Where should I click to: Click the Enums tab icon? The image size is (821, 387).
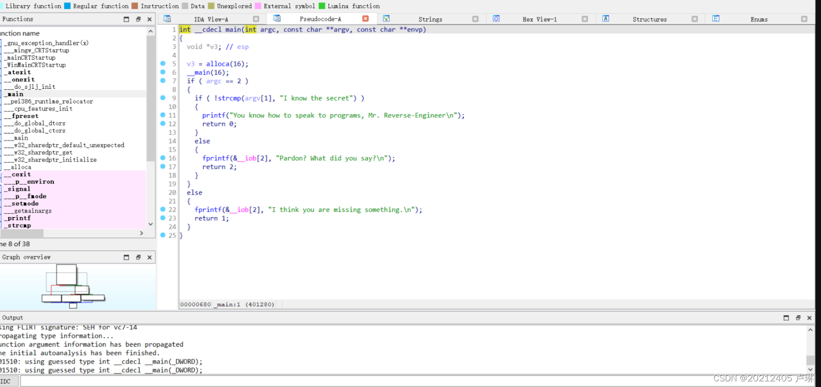(716, 18)
